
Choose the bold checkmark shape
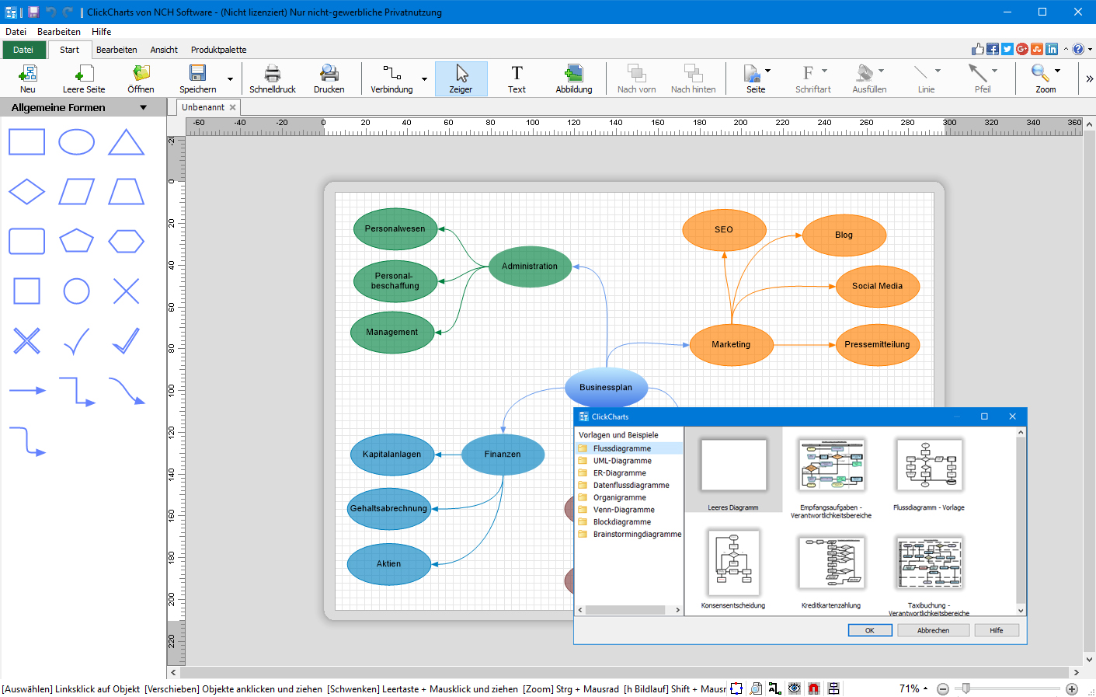(126, 340)
